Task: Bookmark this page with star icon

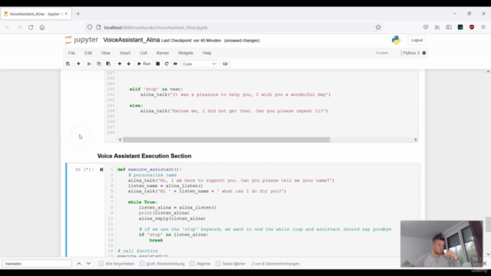Action: click(x=378, y=28)
